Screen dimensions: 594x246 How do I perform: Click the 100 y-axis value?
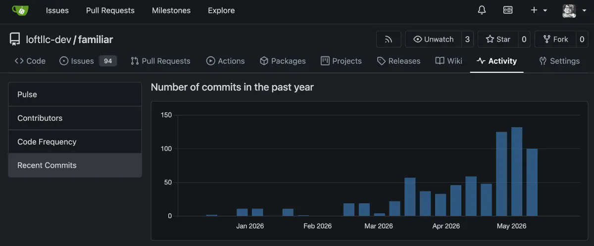pos(166,149)
